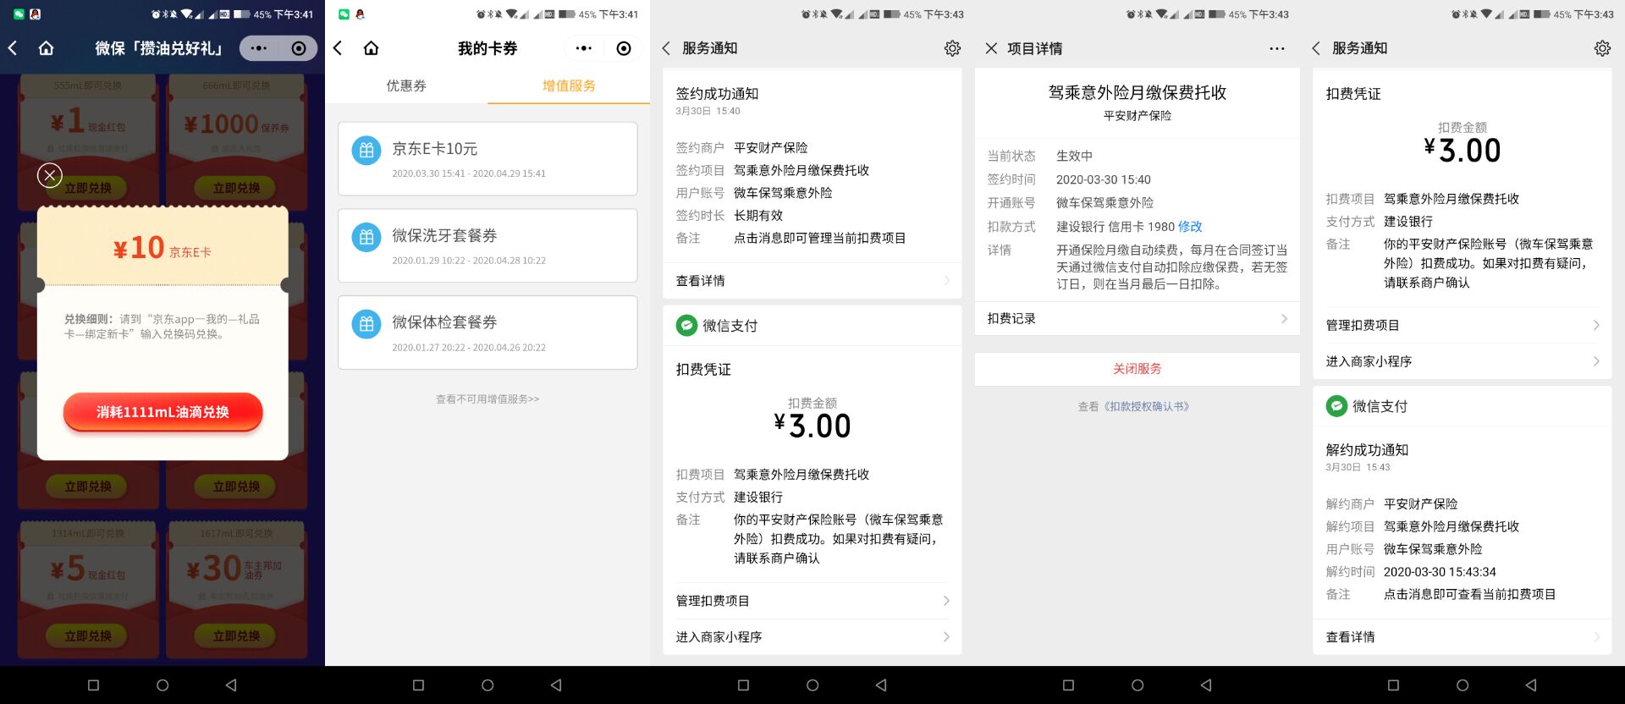Open 扣费记录 row
This screenshot has width=1625, height=704.
[1137, 318]
